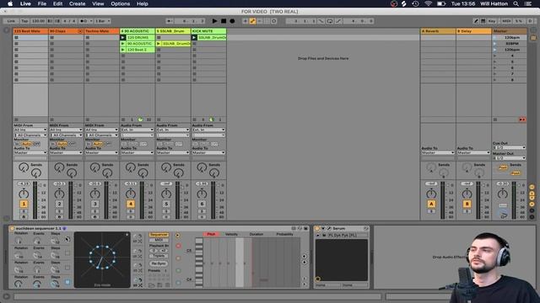Click the Tap tempo button
This screenshot has height=303, width=540.
24,21
